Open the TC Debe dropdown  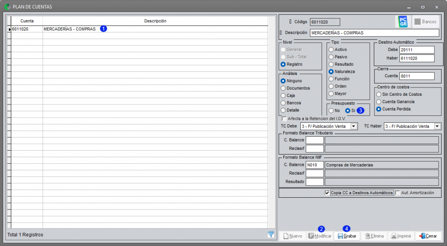(x=354, y=126)
